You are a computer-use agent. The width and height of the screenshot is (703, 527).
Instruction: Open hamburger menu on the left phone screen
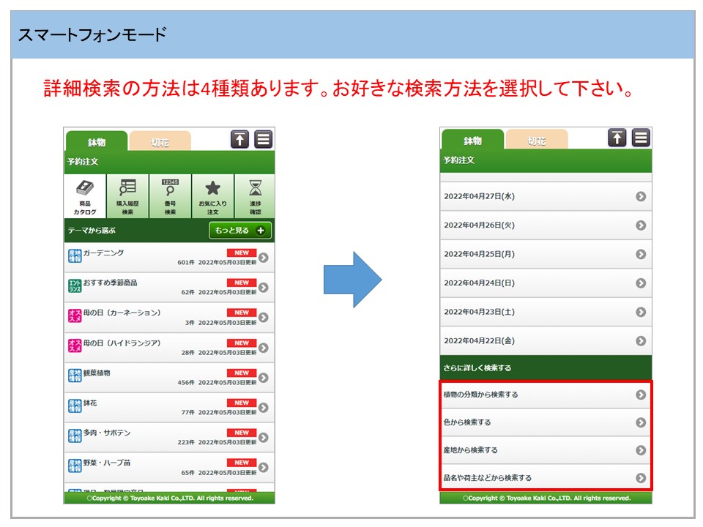(x=264, y=139)
